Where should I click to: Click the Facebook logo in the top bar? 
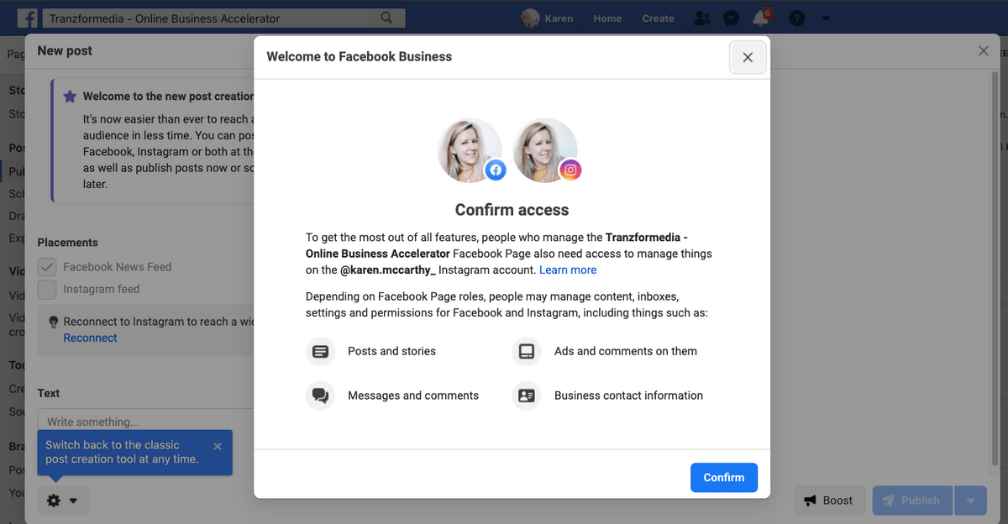tap(27, 18)
